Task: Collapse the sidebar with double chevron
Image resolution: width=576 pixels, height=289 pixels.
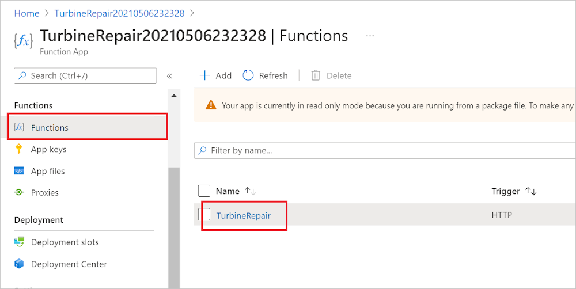Action: [169, 76]
